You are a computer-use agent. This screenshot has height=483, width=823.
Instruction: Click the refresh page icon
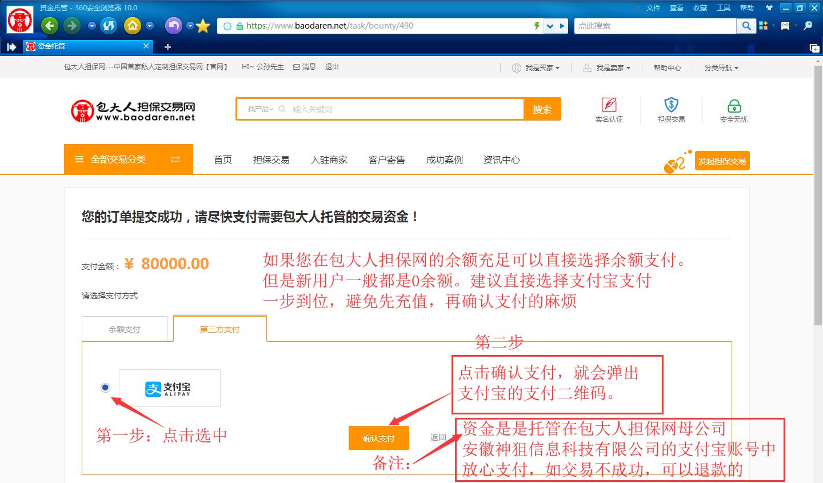click(x=109, y=26)
